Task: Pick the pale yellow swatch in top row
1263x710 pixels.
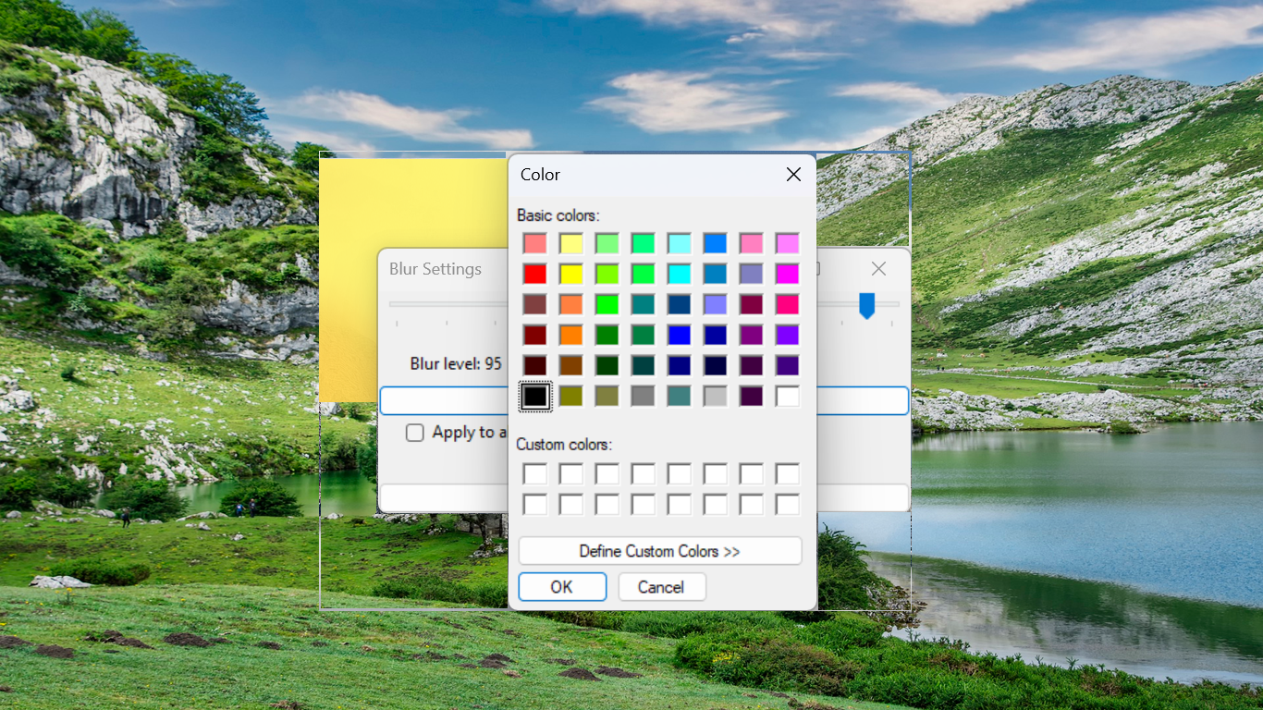Action: 570,243
